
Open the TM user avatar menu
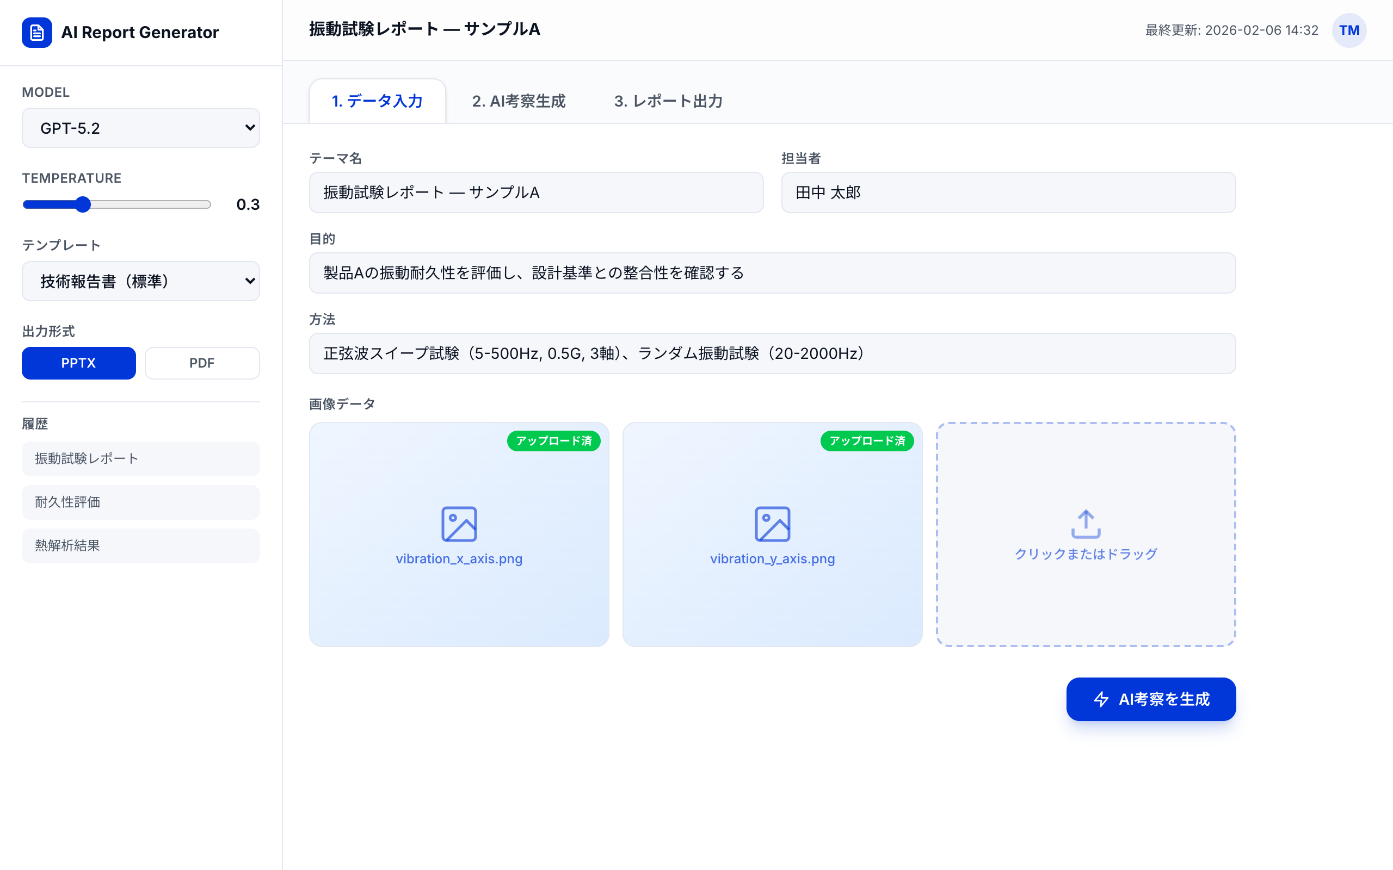point(1349,30)
